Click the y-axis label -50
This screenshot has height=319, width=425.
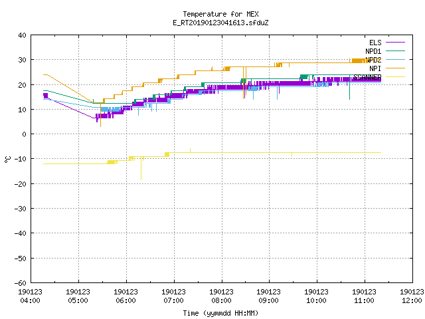(x=21, y=259)
